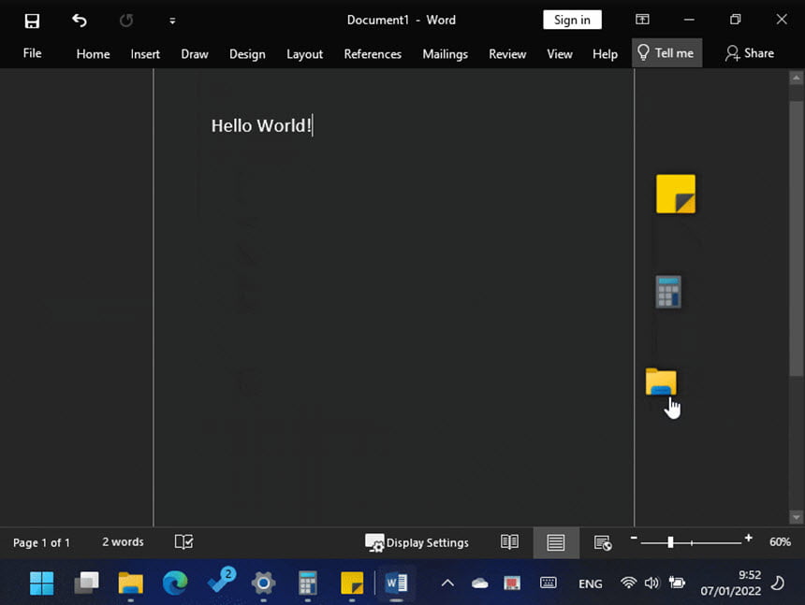
Task: Click the scroll up arrow of document
Action: [797, 78]
